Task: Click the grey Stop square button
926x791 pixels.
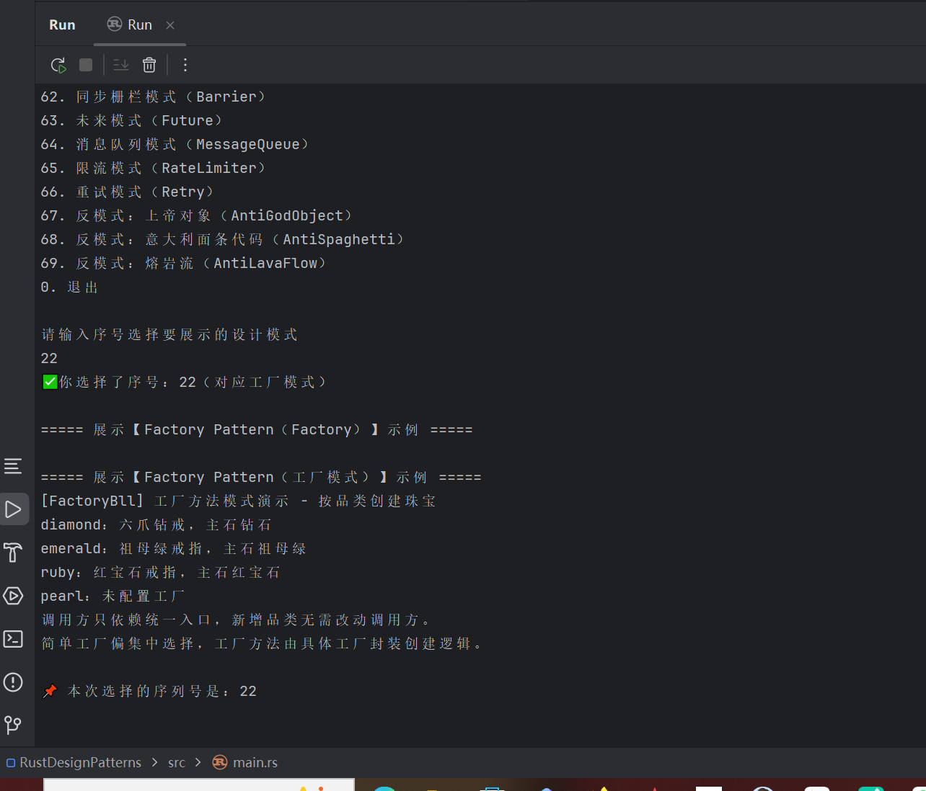Action: pyautogui.click(x=86, y=65)
